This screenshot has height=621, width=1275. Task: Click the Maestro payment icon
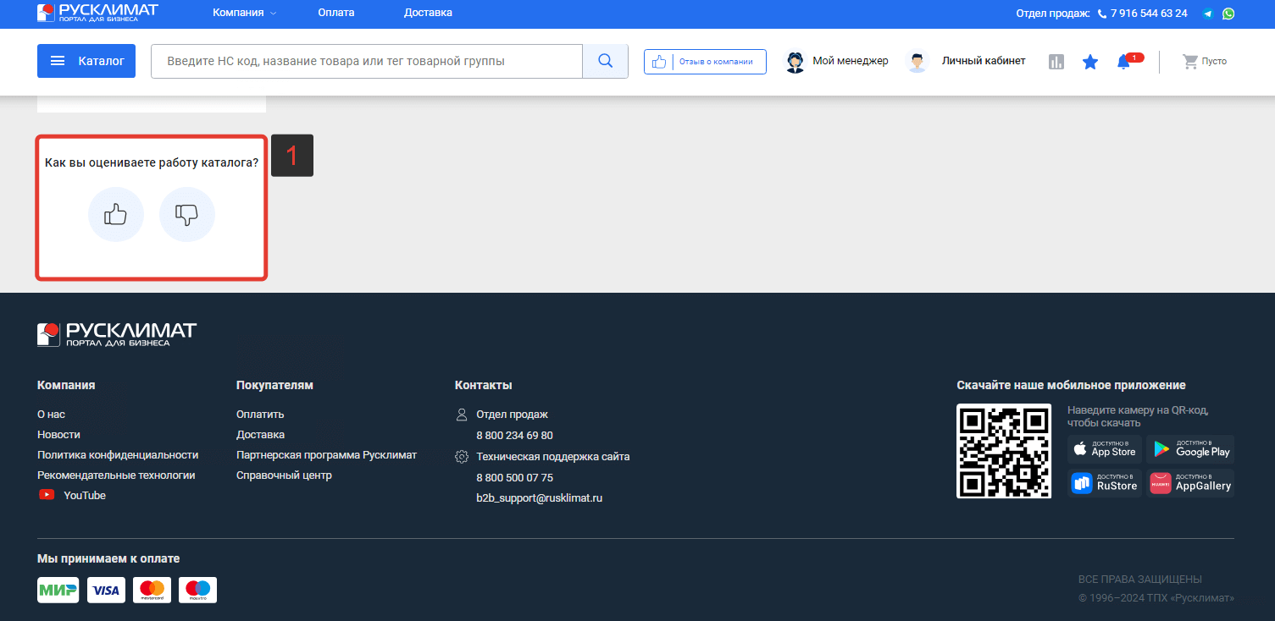point(198,590)
